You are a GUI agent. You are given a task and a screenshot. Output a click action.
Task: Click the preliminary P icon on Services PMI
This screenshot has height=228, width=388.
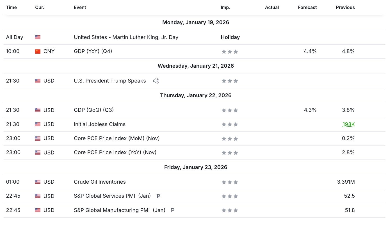tap(158, 196)
